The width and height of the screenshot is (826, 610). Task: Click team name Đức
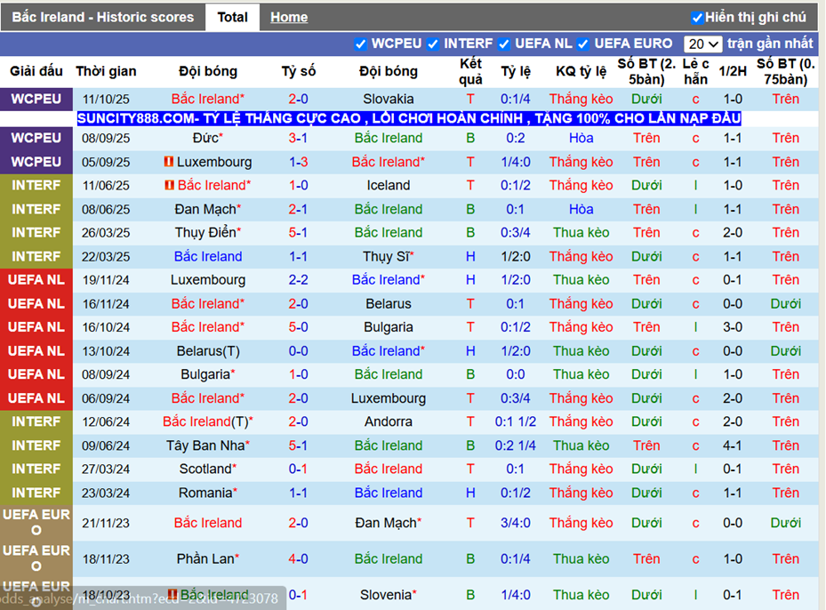(x=207, y=138)
